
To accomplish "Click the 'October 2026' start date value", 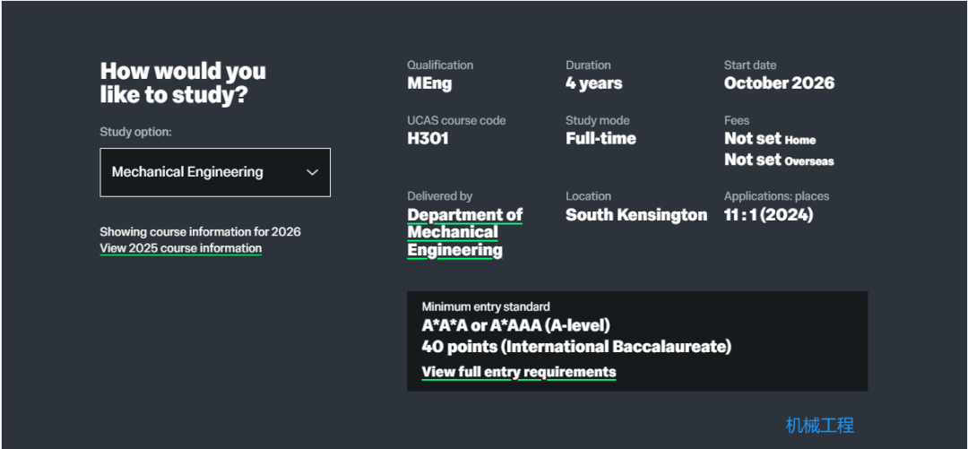I will pyautogui.click(x=779, y=83).
